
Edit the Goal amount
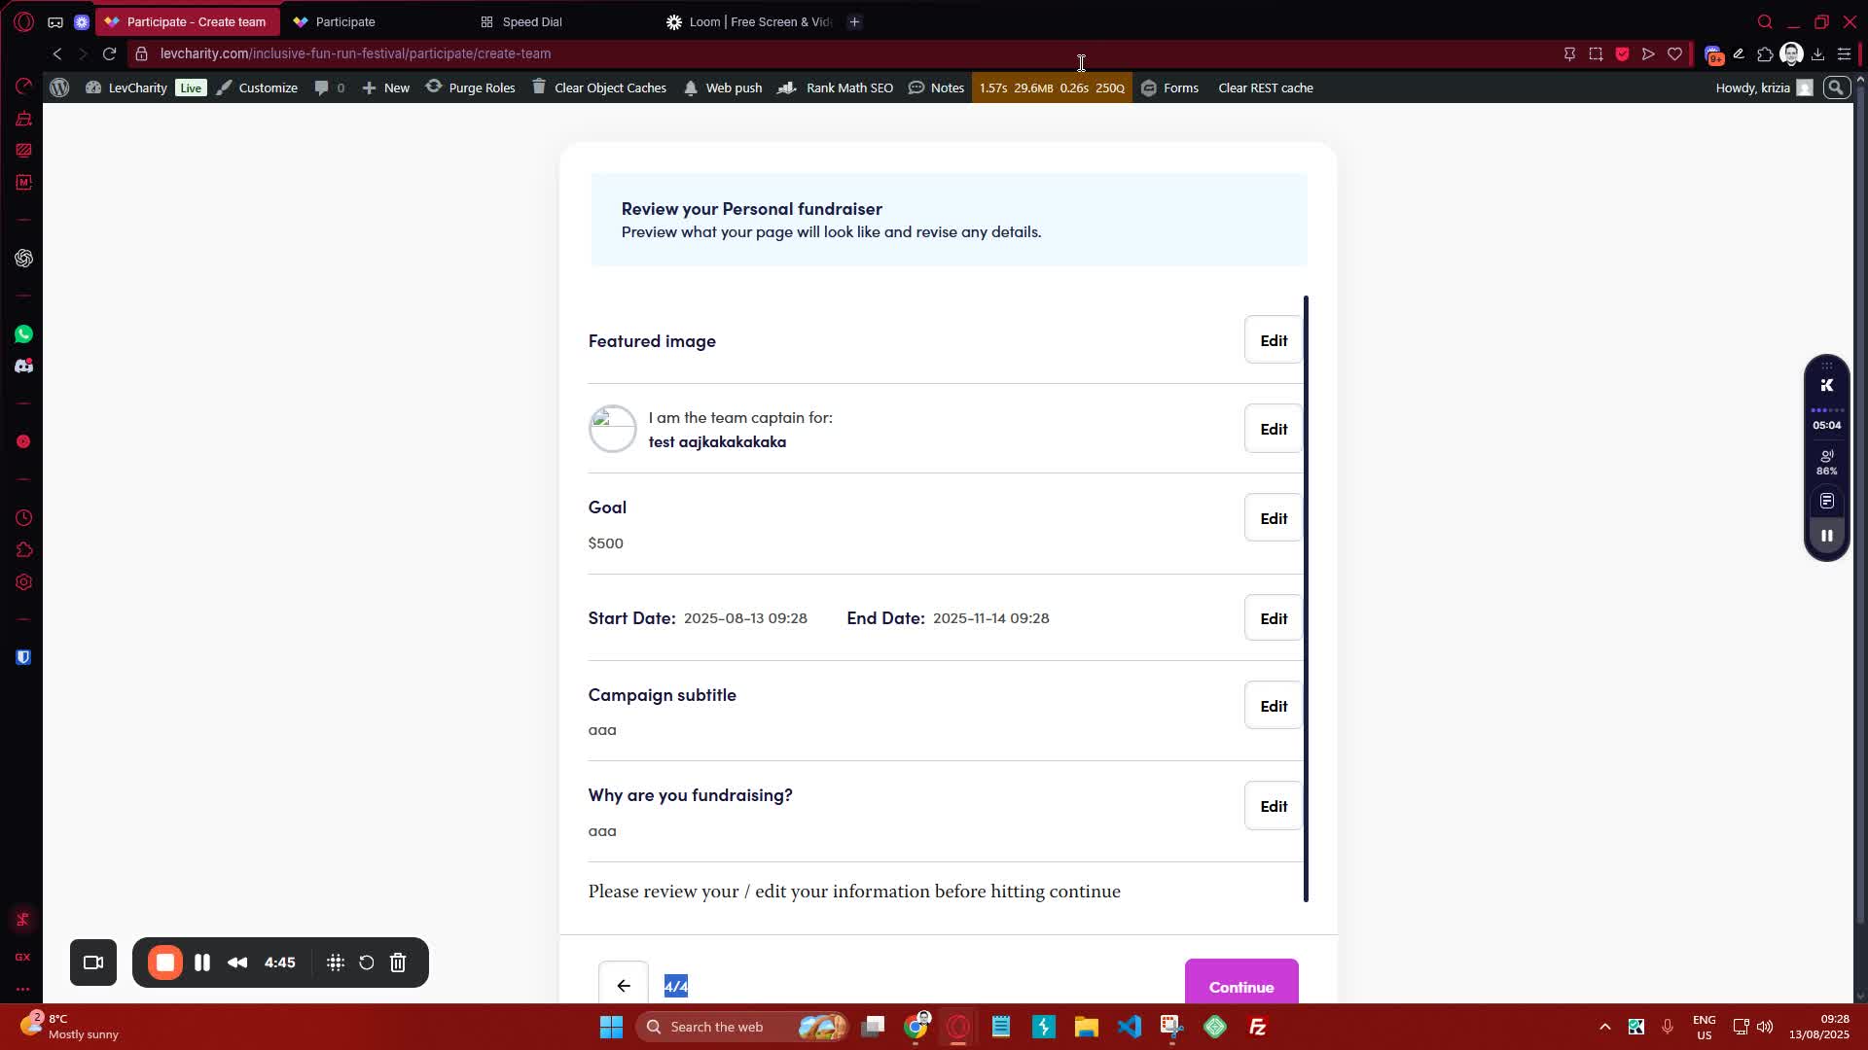pyautogui.click(x=1273, y=518)
